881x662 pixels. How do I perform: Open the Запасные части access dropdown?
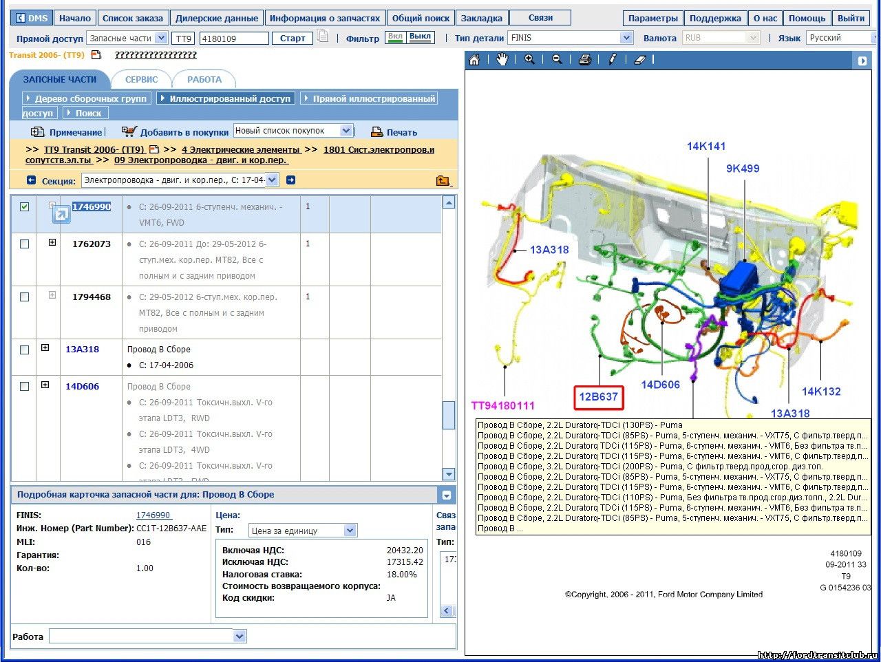(161, 38)
